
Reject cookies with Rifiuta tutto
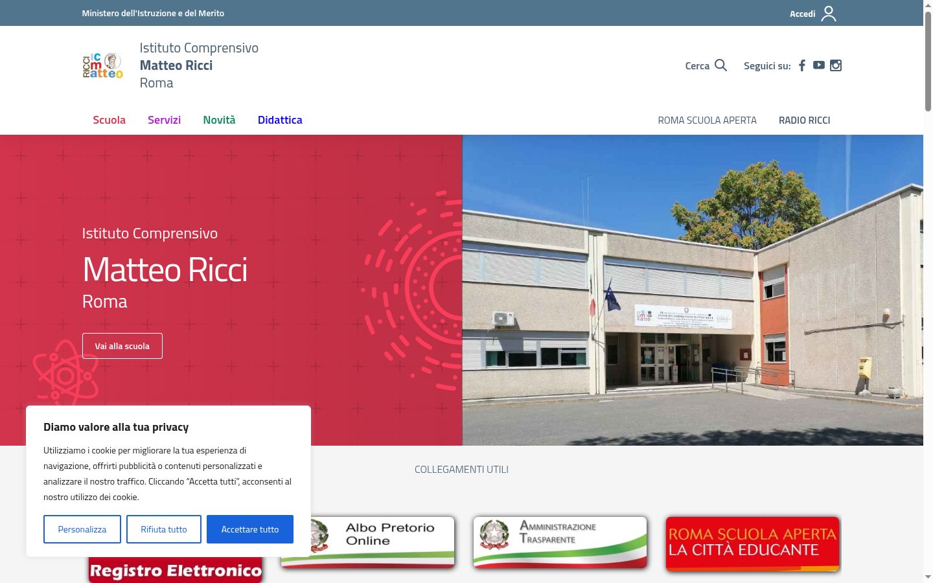click(x=164, y=529)
